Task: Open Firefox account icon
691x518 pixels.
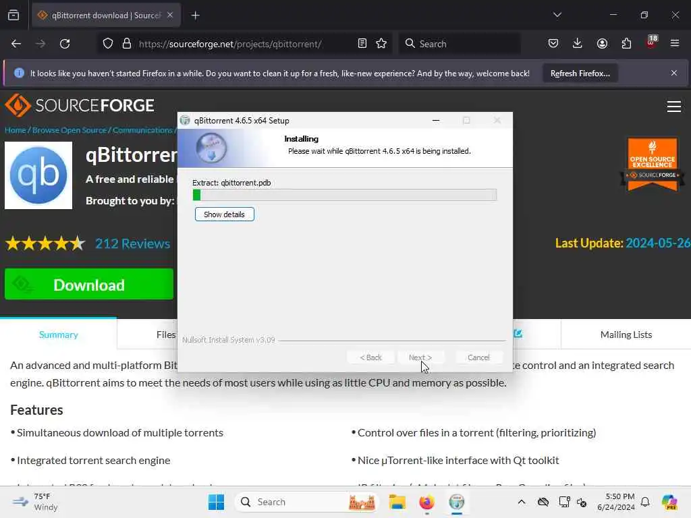Action: (602, 44)
